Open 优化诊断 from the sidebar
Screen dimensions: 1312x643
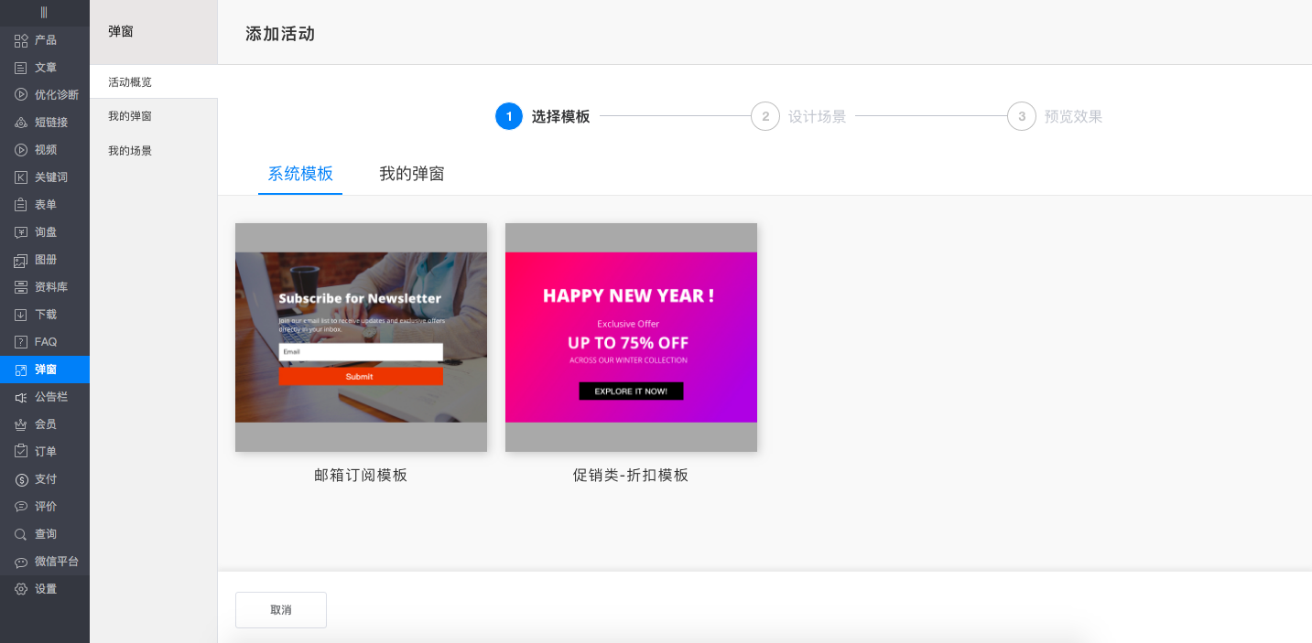click(x=44, y=94)
